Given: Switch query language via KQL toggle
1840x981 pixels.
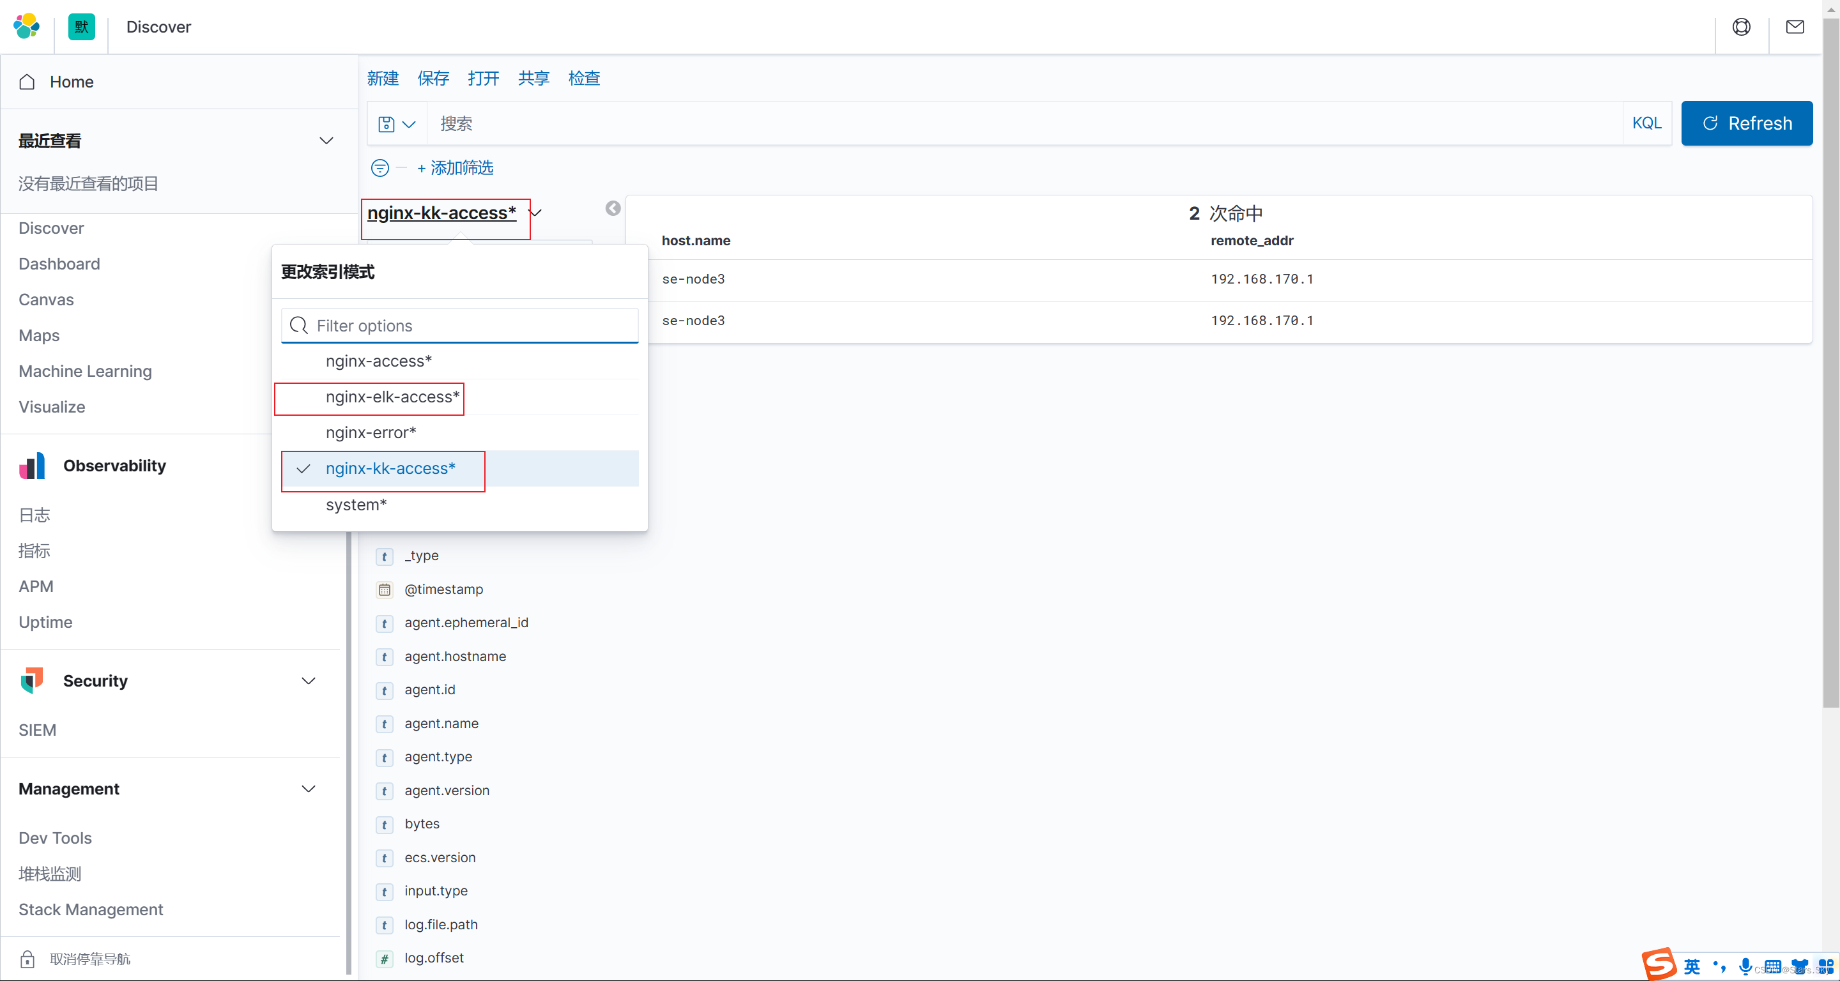Looking at the screenshot, I should [x=1646, y=123].
